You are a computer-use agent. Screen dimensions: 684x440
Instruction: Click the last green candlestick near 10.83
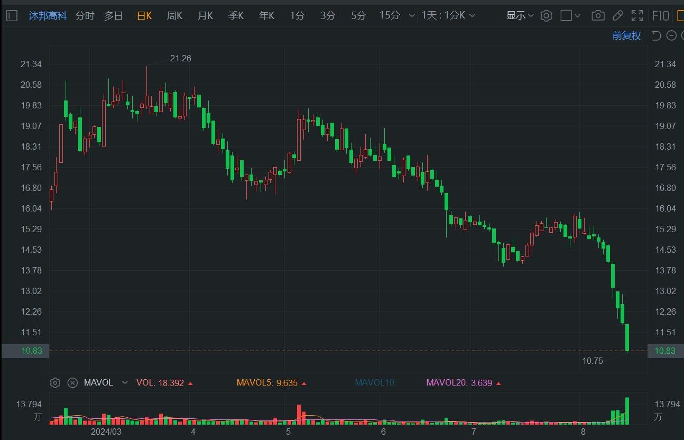(x=627, y=337)
